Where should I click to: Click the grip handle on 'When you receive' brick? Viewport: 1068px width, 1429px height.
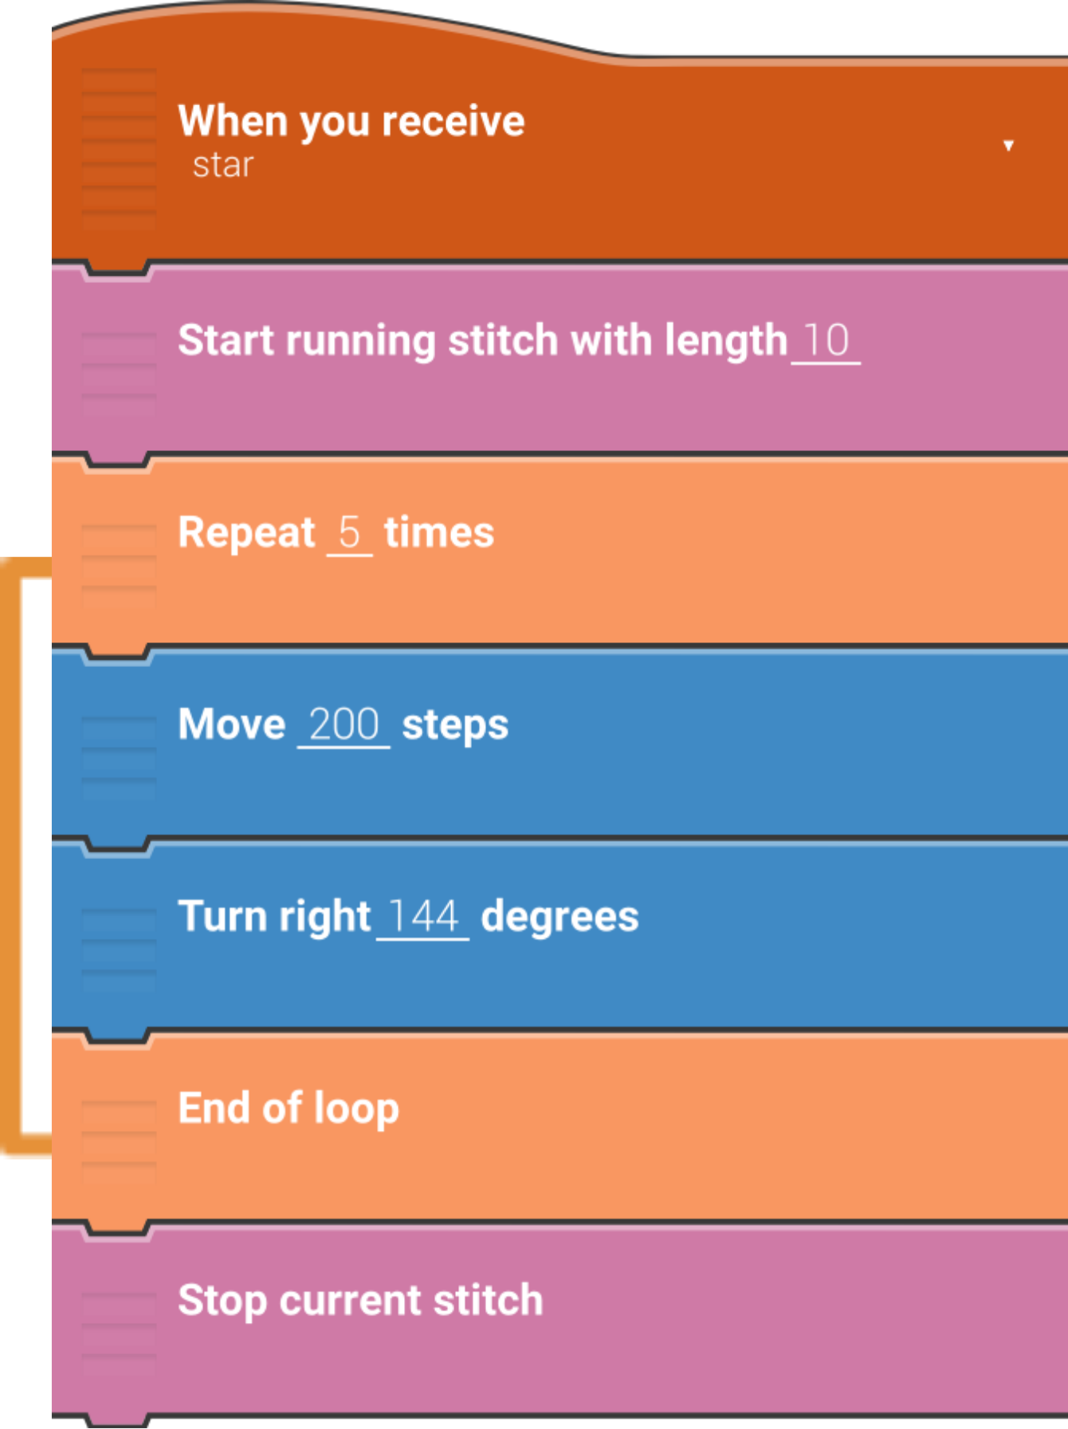119,148
